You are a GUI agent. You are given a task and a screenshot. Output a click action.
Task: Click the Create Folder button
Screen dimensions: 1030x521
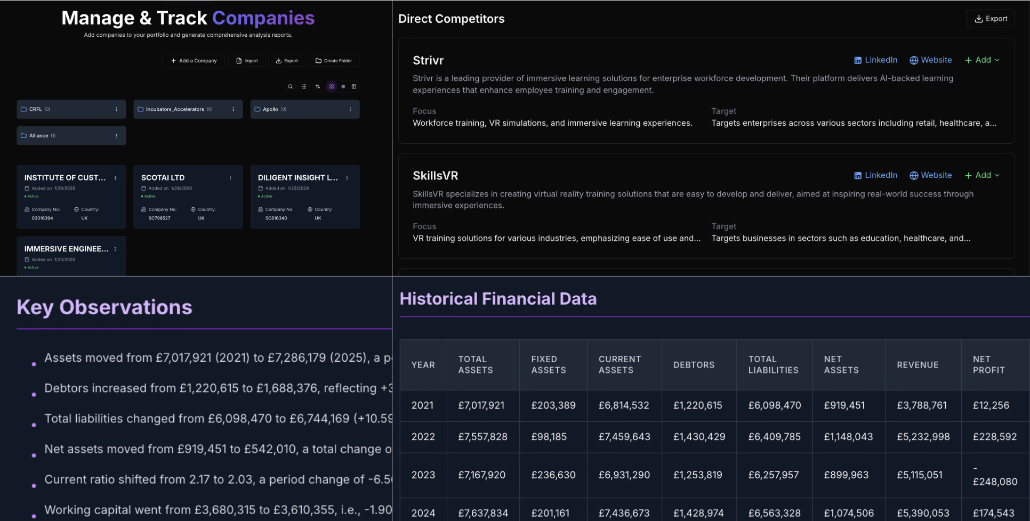334,61
